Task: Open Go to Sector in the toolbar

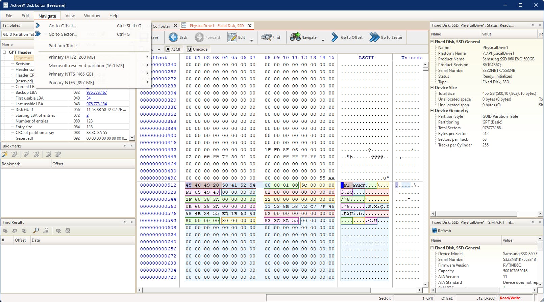Action: point(386,37)
